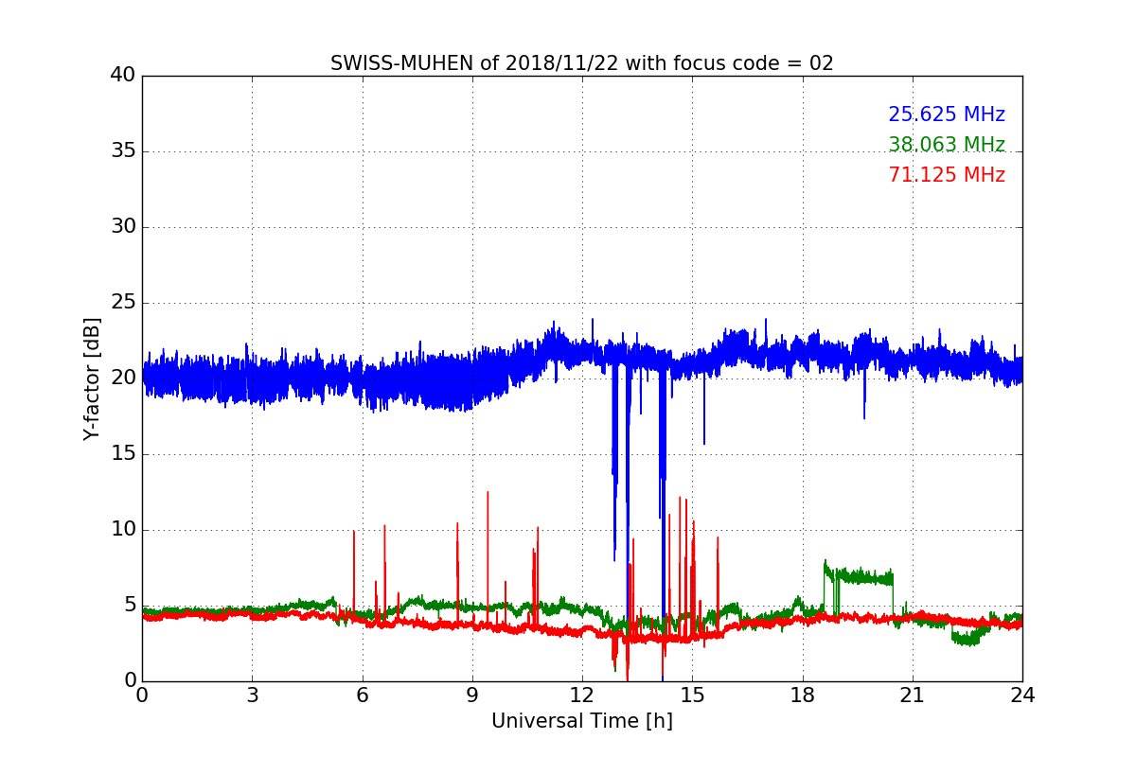Click the Universal Time [h] axis label

(581, 721)
